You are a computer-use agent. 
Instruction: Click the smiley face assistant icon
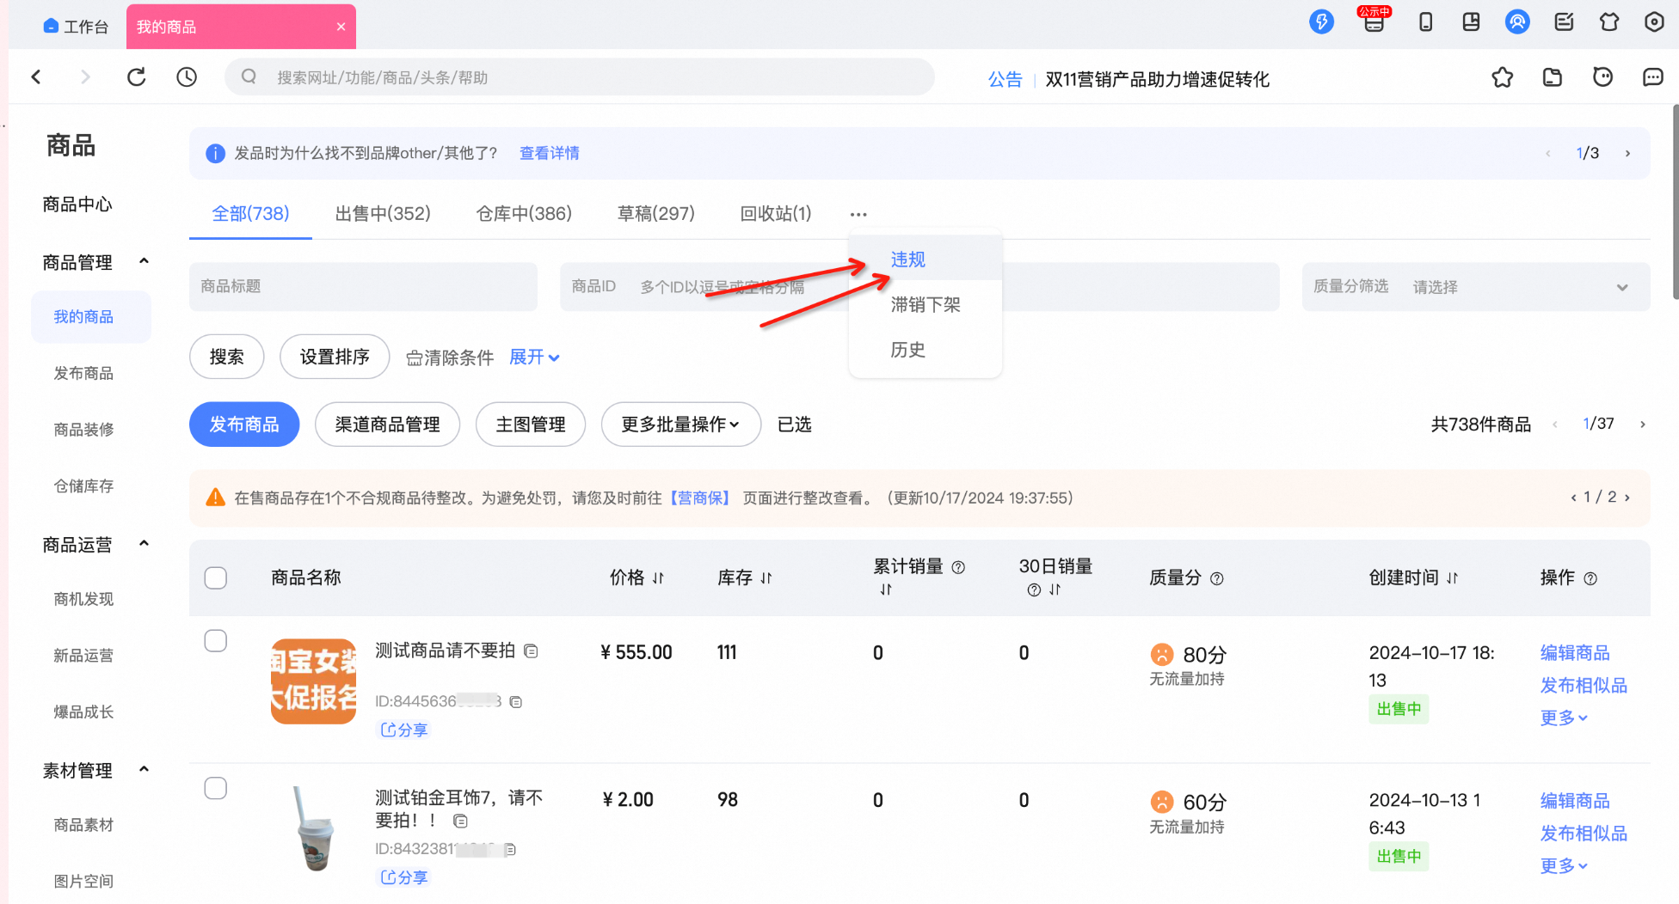1602,77
